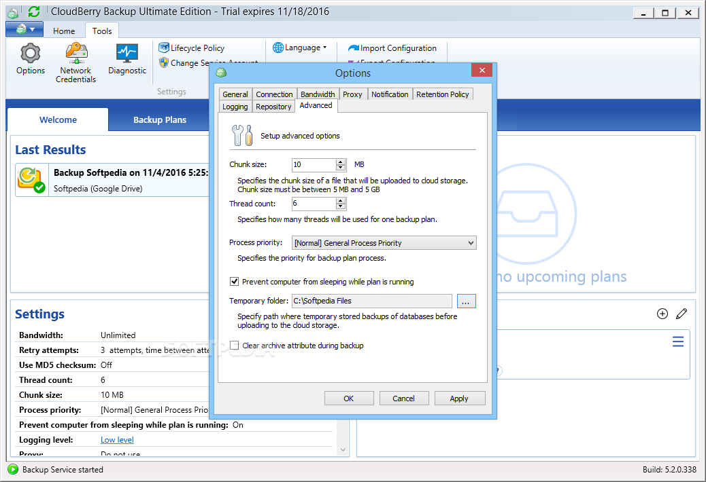Click the Cancel button
706x482 pixels.
[404, 398]
